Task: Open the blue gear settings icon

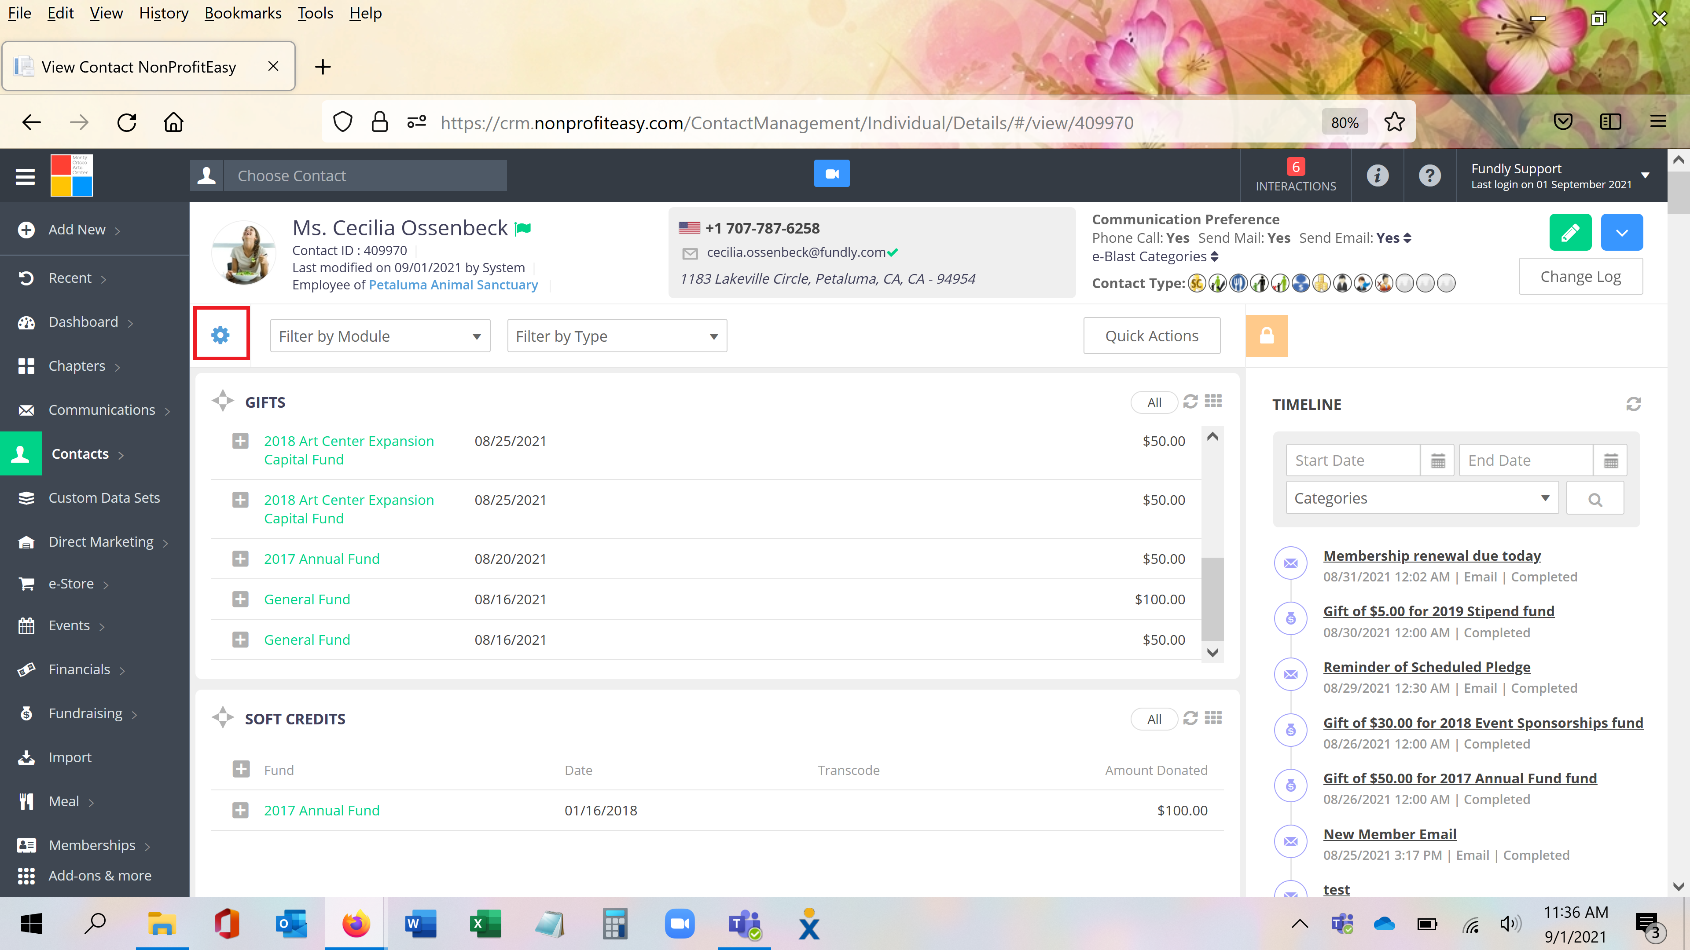Action: coord(220,334)
